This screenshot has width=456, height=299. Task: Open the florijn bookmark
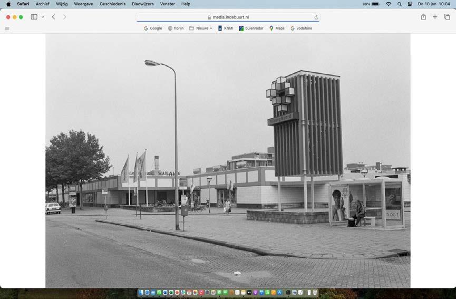176,28
